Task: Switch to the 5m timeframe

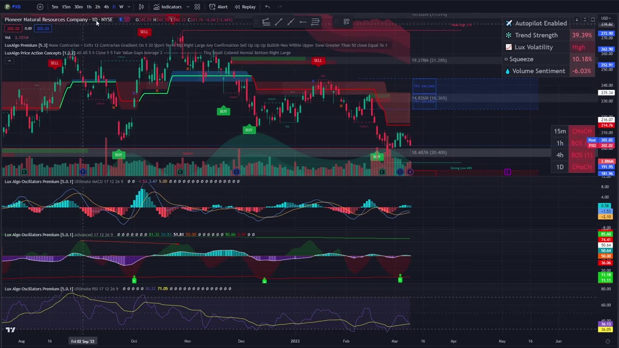Action: (55, 7)
